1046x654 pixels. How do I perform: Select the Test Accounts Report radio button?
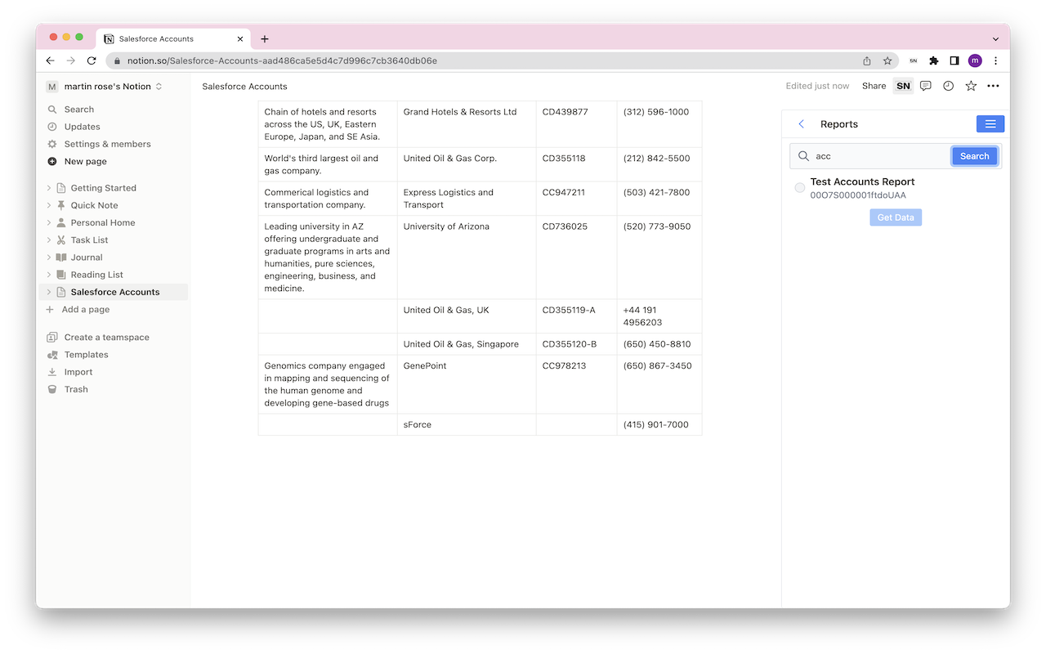pyautogui.click(x=799, y=187)
